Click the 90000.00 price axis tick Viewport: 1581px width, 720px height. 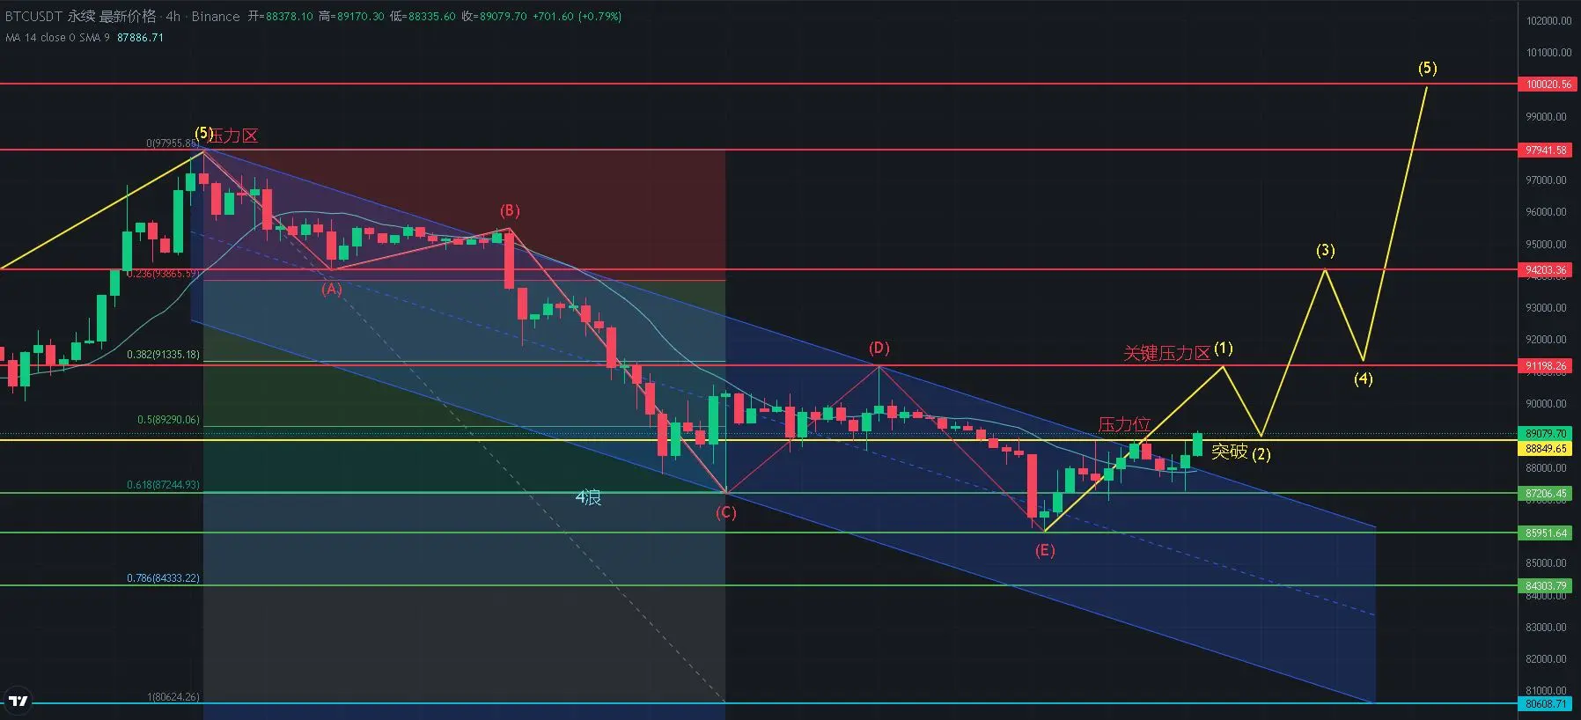[1547, 404]
